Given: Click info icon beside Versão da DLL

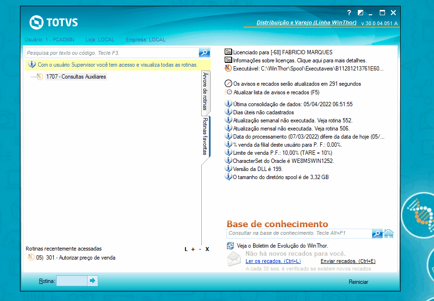Looking at the screenshot, I should tap(228, 169).
